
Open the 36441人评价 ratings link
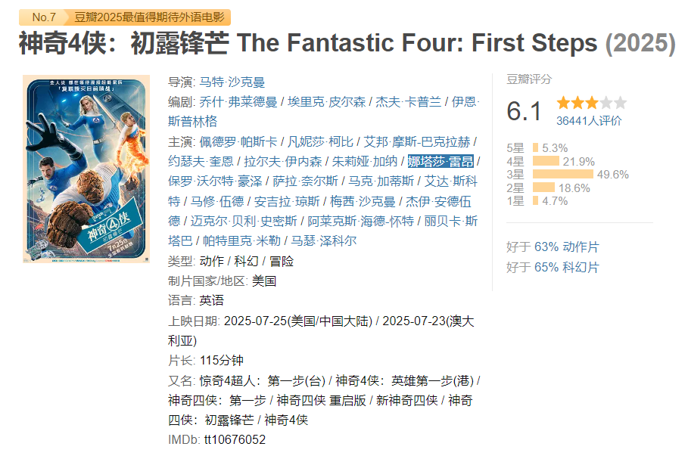589,120
